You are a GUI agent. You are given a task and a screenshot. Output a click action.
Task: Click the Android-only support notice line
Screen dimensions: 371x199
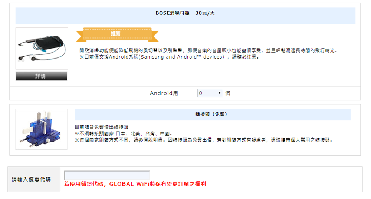(x=170, y=57)
